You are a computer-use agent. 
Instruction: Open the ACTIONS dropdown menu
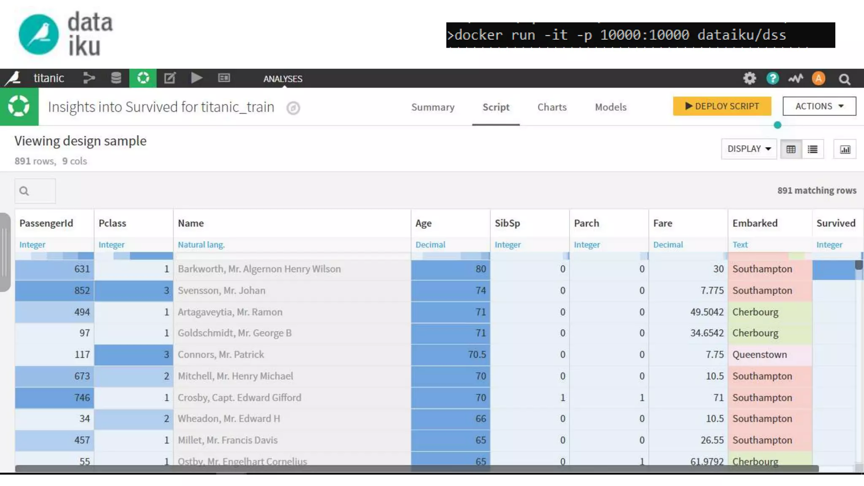(x=819, y=106)
